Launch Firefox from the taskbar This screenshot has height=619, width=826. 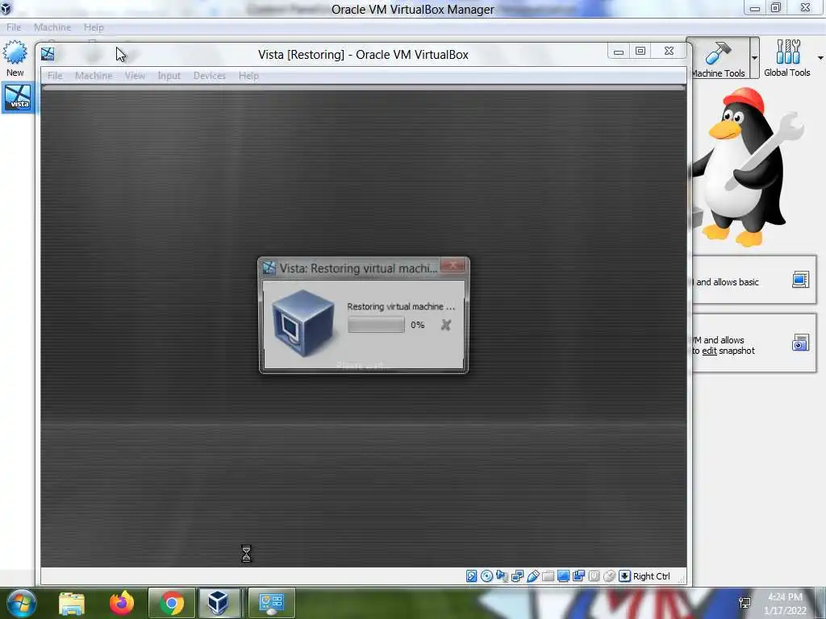[122, 603]
